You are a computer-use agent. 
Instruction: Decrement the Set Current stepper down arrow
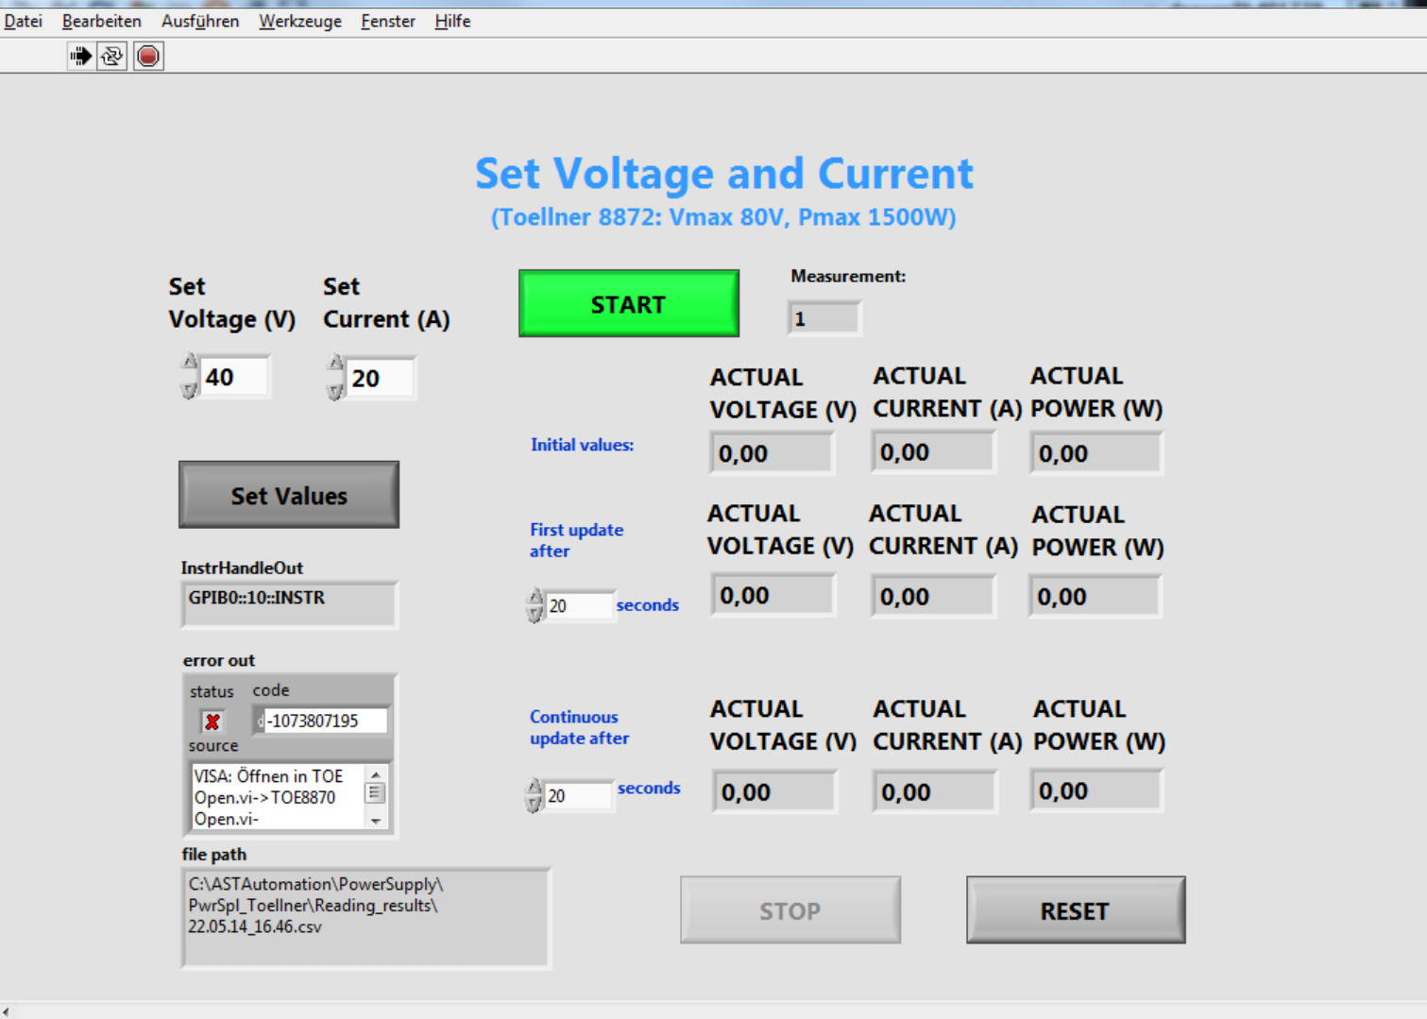pyautogui.click(x=335, y=390)
